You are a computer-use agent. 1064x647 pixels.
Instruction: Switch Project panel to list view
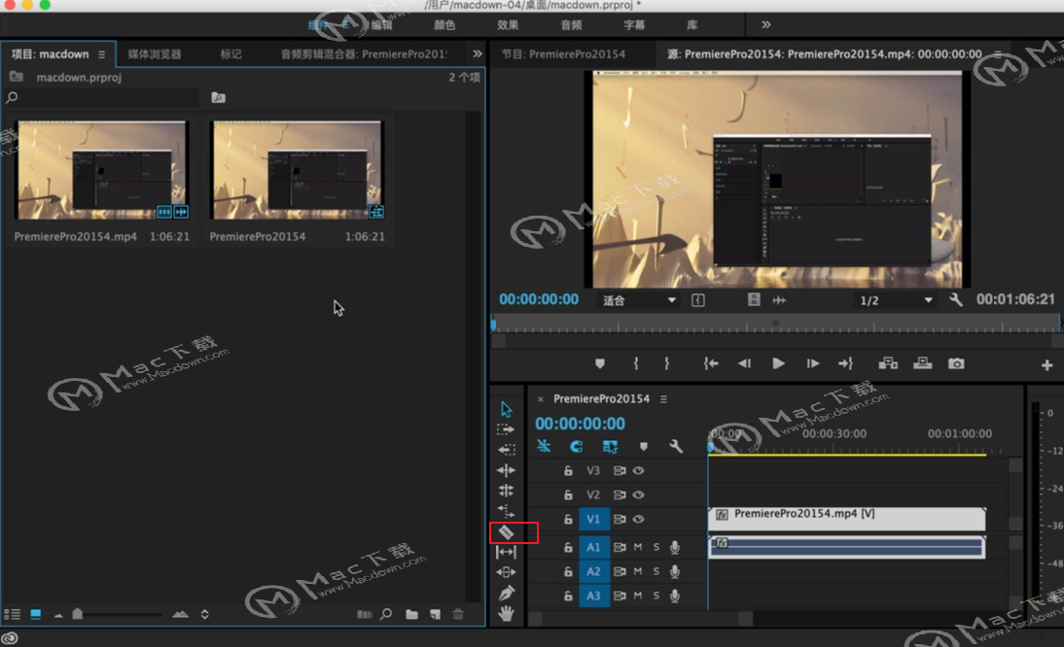pos(13,615)
